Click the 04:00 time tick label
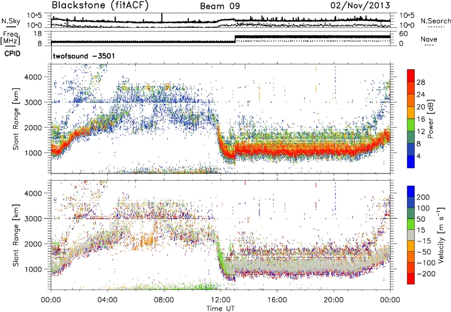The width and height of the screenshot is (451, 312). pos(107,300)
